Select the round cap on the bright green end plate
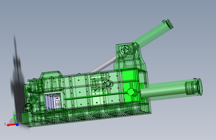This screenshot has width=216, height=140. [x=131, y=92]
